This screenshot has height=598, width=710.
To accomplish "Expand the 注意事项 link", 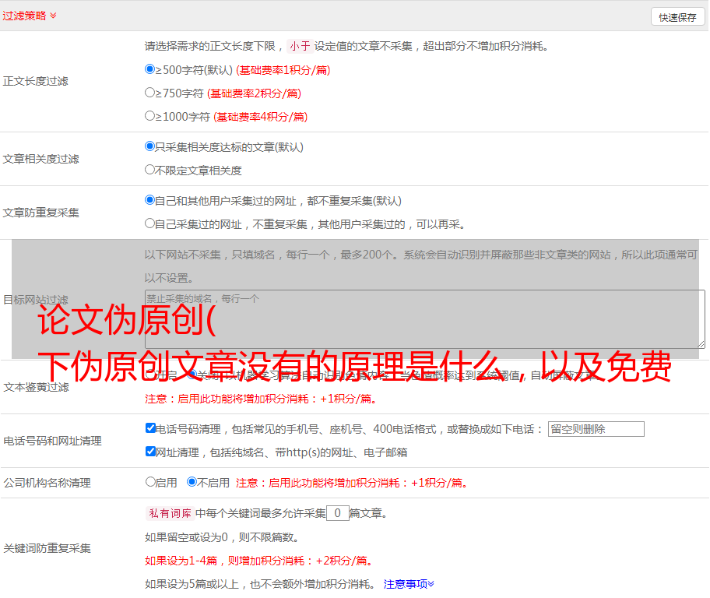I will tap(409, 583).
